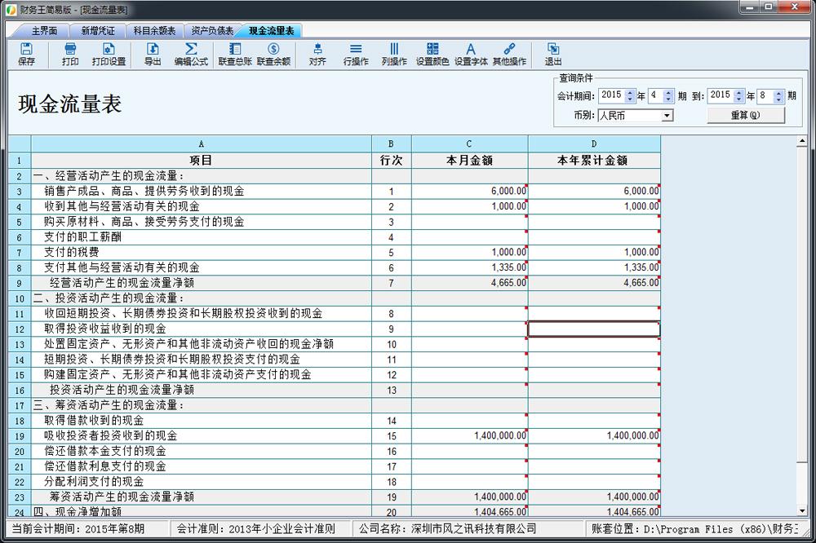816x543 pixels.
Task: Increase the start period 4 spinner
Action: (x=669, y=93)
